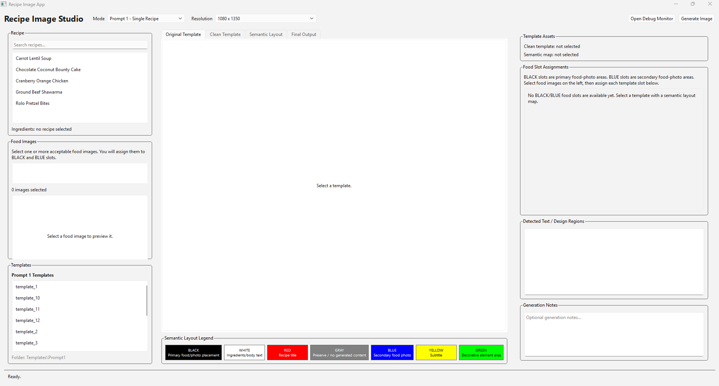Image resolution: width=719 pixels, height=386 pixels.
Task: Close the Recipe Image App window
Action: (x=710, y=4)
